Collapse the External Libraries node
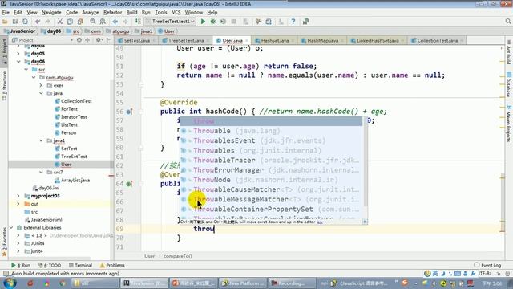 click(x=11, y=227)
